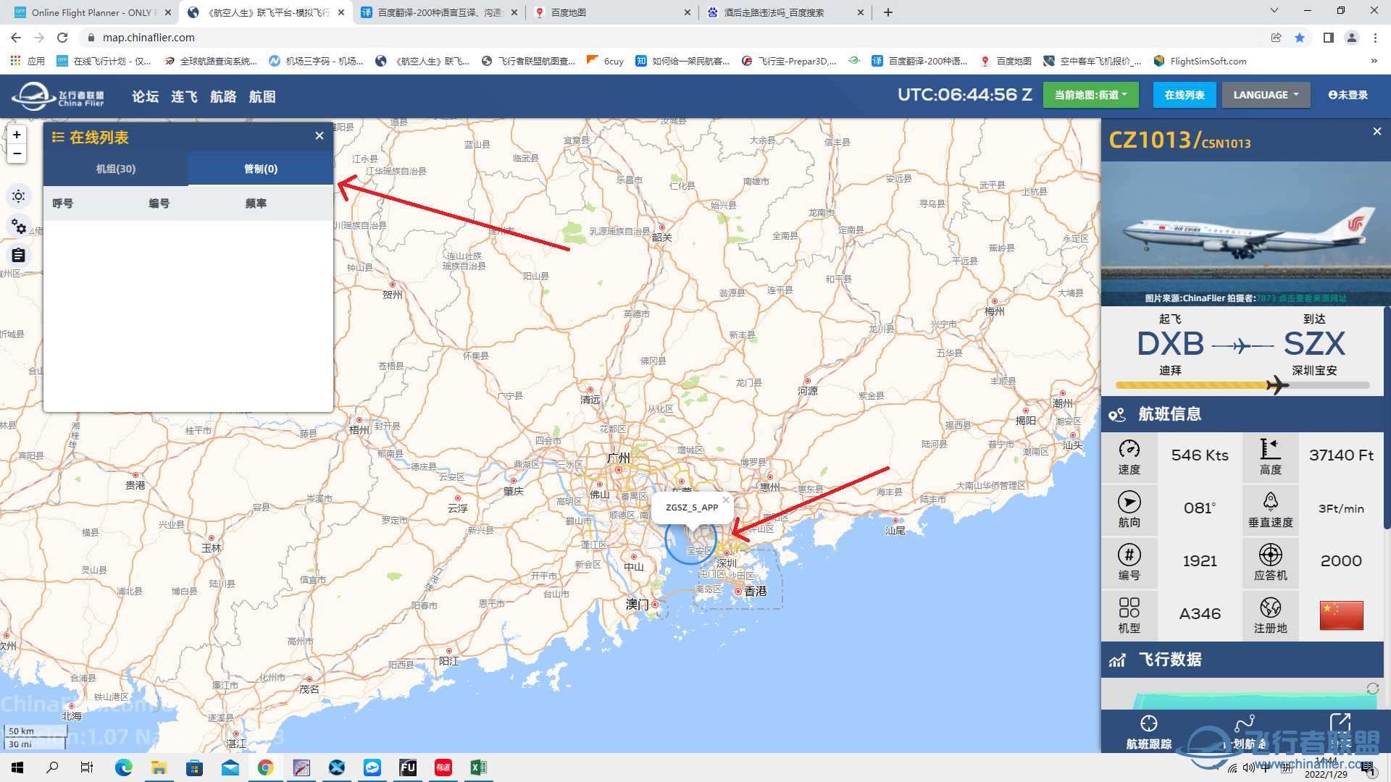Viewport: 1391px width, 782px height.
Task: Click the 频率 column header
Action: click(x=256, y=203)
